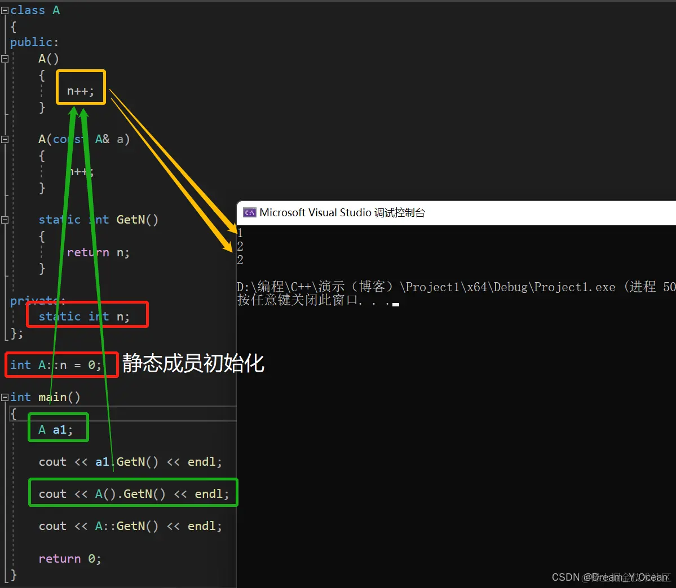The height and width of the screenshot is (588, 676).
Task: Click the 'public:' access specifier line
Action: 34,42
